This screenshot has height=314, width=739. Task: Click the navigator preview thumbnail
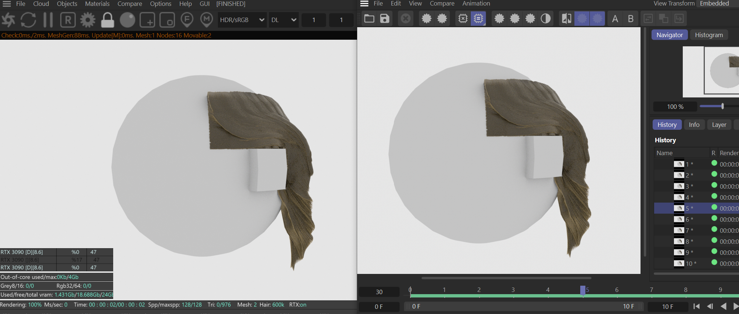coord(711,72)
